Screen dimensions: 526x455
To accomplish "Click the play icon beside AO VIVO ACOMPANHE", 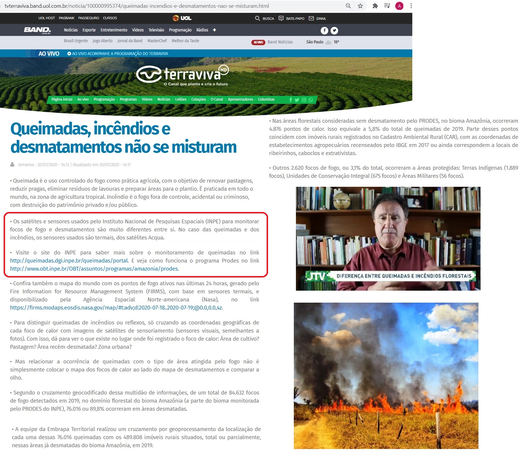I will point(69,54).
